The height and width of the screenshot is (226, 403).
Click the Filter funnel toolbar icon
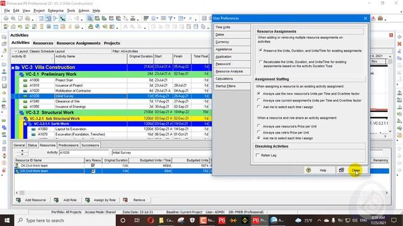tap(170, 18)
